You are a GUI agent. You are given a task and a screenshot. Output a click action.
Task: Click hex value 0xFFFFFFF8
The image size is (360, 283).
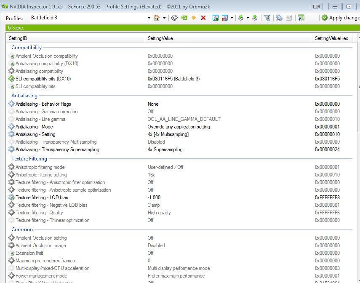(x=327, y=198)
